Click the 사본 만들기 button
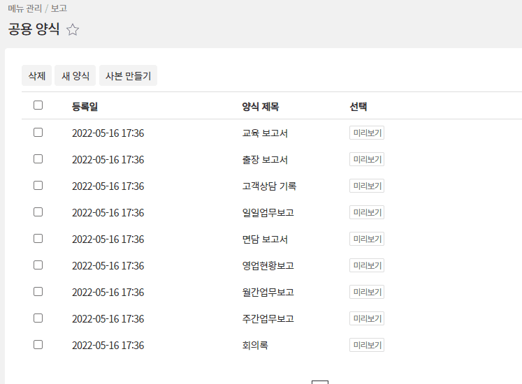The width and height of the screenshot is (522, 384). pos(128,76)
